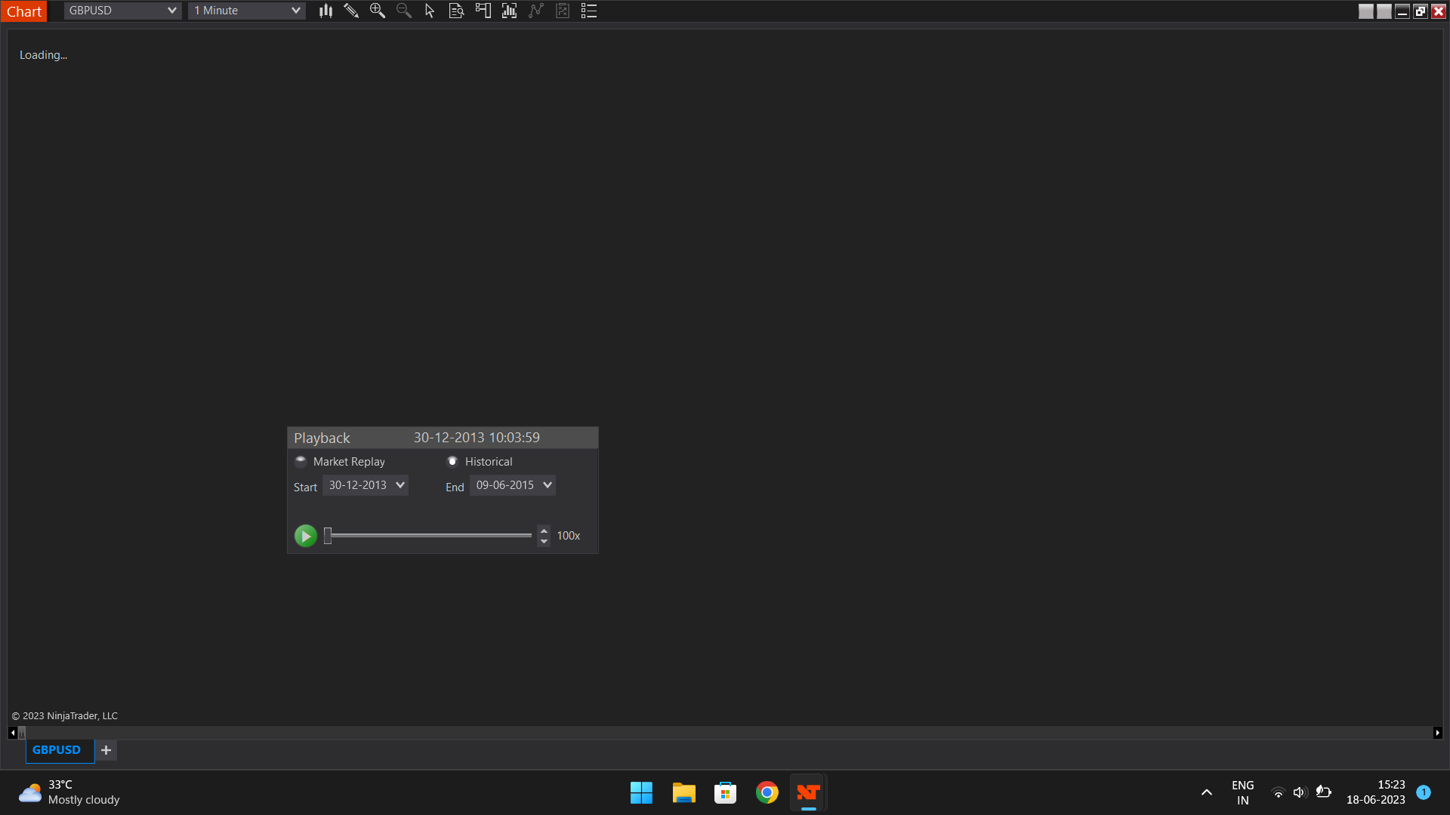
Task: Click the zoom in magnifier icon
Action: tap(378, 11)
